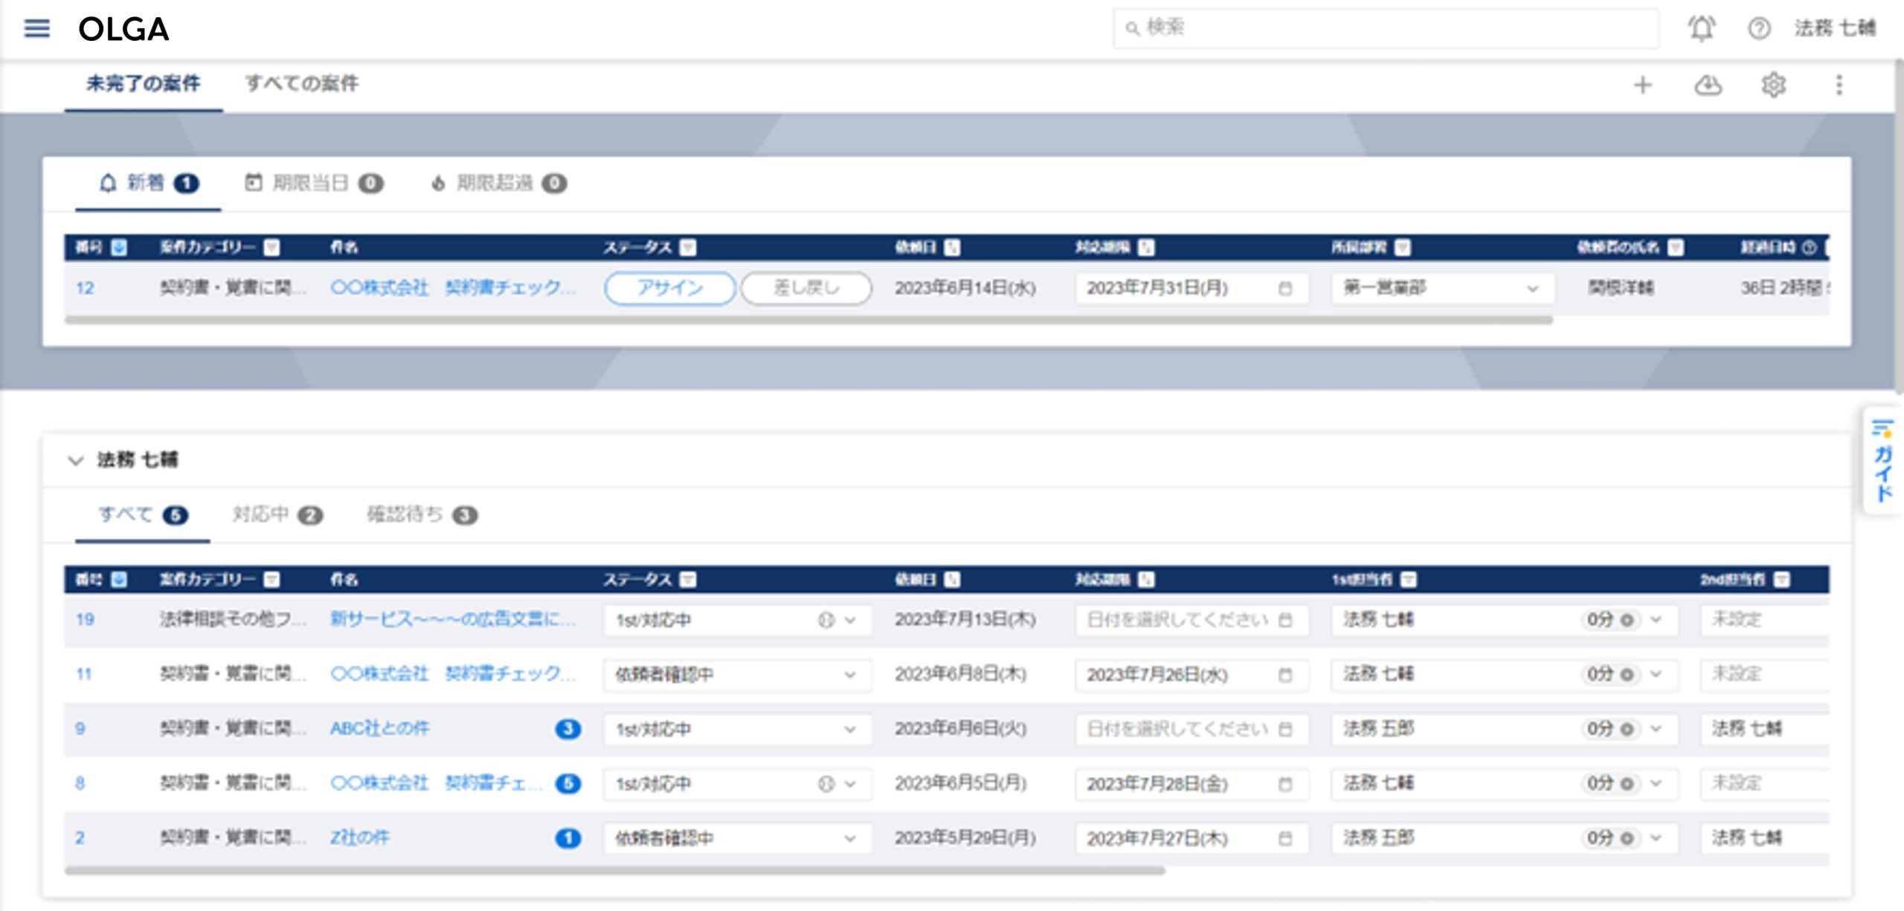The width and height of the screenshot is (1904, 911).
Task: Filter 所属部署 column in the 新着 table
Action: [1403, 248]
